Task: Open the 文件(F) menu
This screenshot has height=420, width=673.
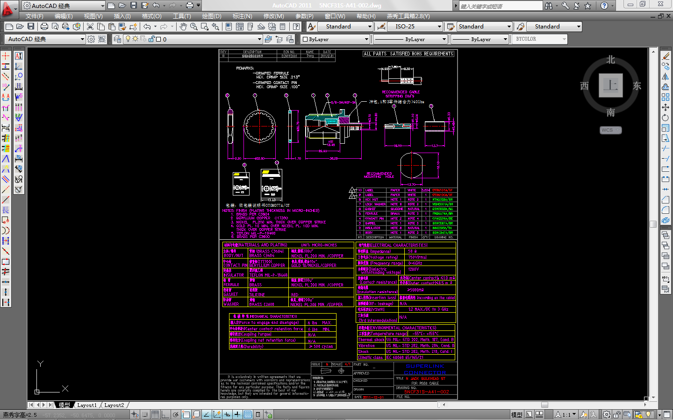Action: (34, 16)
